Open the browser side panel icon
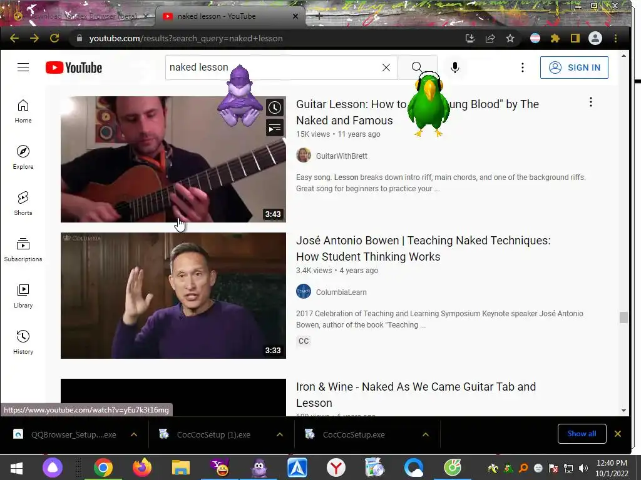Viewport: 641px width, 480px height. pos(575,38)
